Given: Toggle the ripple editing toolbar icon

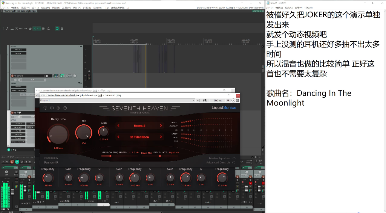Looking at the screenshot, I should 44,29.
